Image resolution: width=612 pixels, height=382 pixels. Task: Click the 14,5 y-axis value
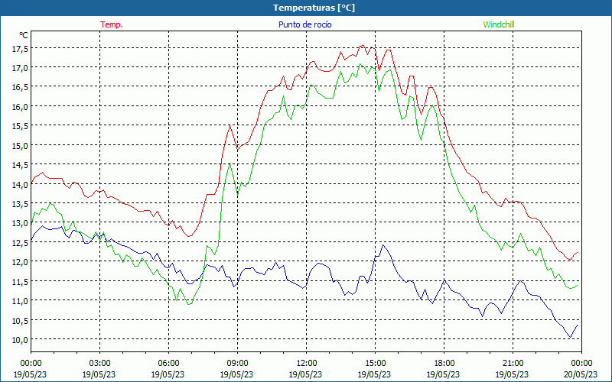21,165
